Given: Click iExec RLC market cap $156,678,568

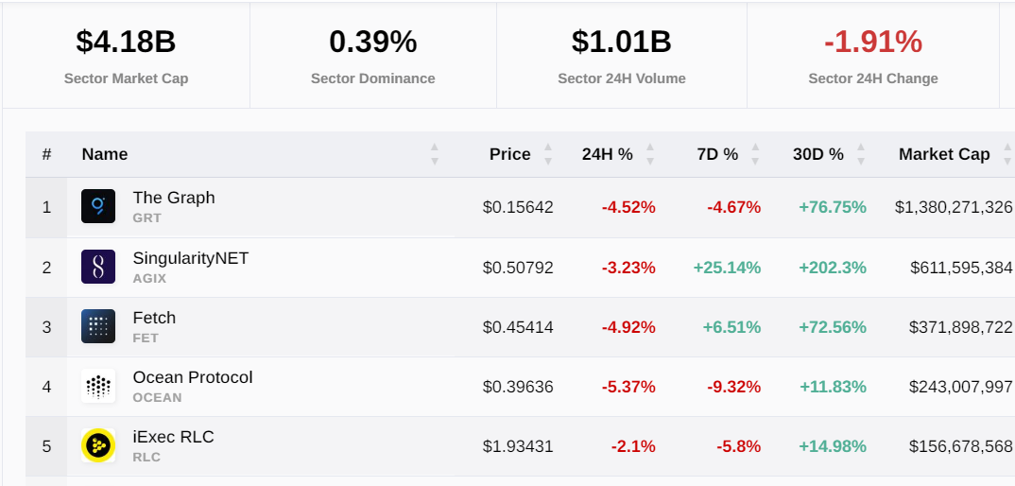Looking at the screenshot, I should pyautogui.click(x=960, y=446).
